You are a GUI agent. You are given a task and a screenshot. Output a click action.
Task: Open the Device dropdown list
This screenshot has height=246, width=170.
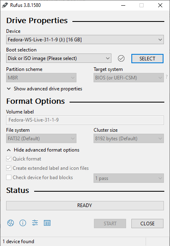tap(85, 40)
